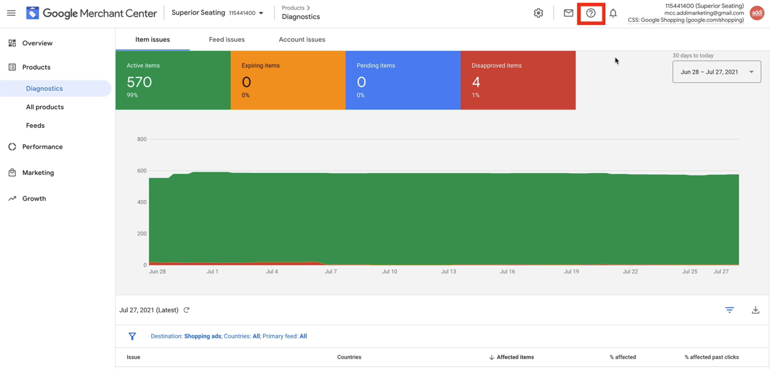Click the Countries: All filter
The width and height of the screenshot is (770, 369).
242,336
